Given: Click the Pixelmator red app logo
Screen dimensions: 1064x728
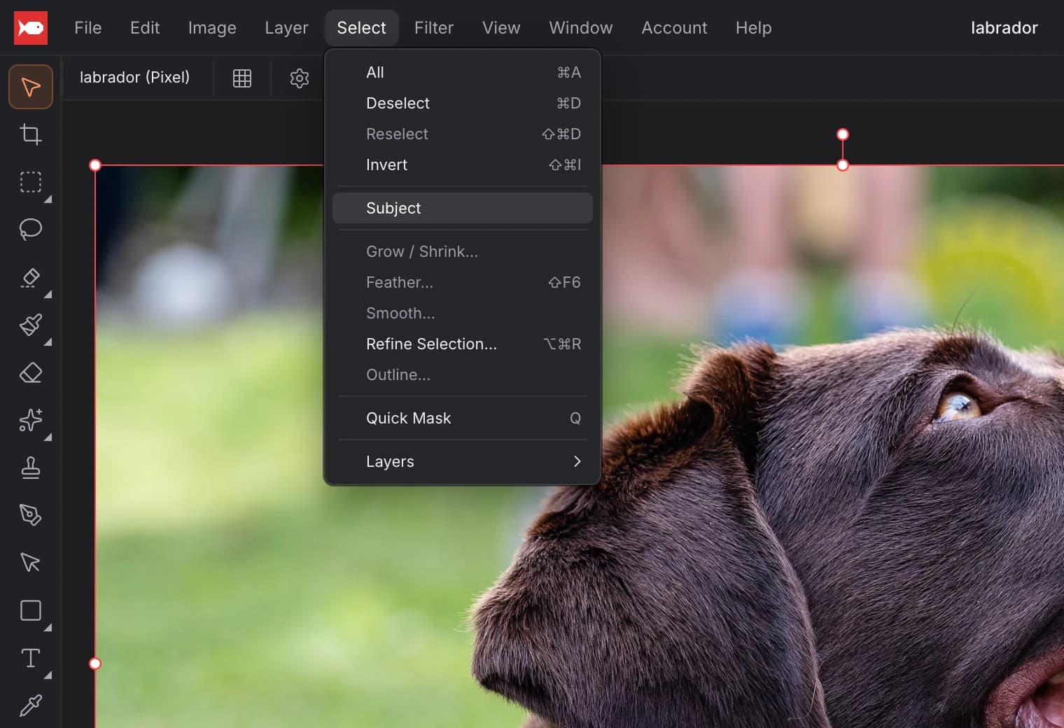Looking at the screenshot, I should 31,28.
